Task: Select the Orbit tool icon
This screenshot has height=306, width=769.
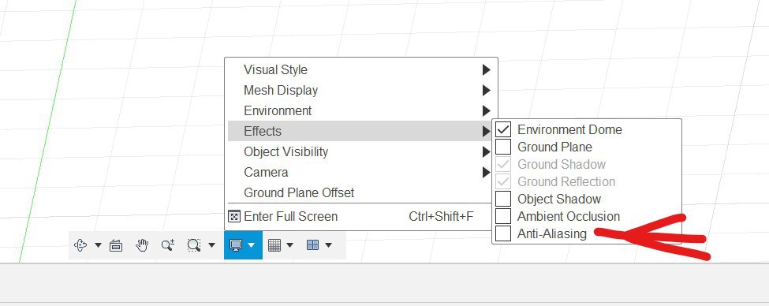Action: tap(80, 244)
